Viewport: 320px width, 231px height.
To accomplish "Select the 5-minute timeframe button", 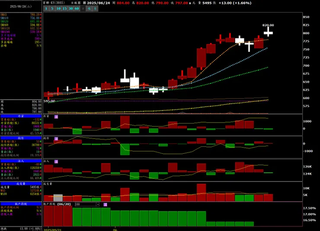I will (x=52, y=9).
